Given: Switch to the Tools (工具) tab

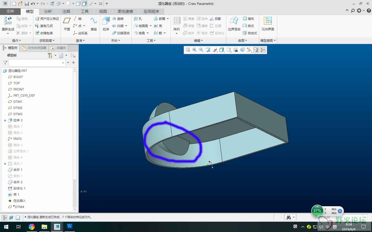Looking at the screenshot, I should click(x=84, y=11).
